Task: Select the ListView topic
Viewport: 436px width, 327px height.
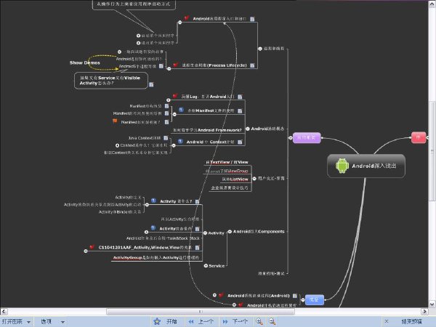Action: click(x=235, y=179)
